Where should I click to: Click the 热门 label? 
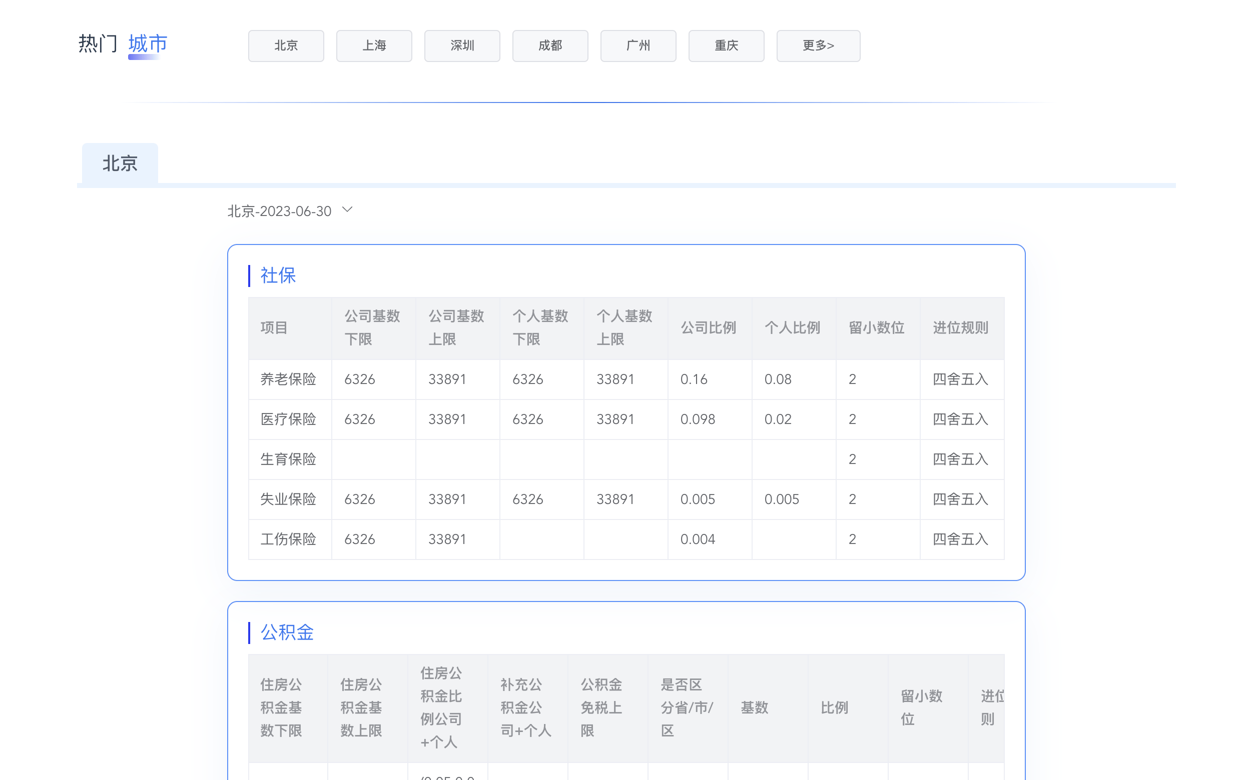click(x=97, y=44)
